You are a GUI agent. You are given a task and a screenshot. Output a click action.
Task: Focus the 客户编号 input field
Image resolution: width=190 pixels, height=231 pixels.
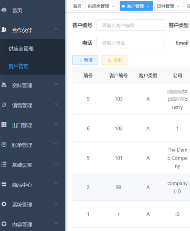[x=131, y=25]
